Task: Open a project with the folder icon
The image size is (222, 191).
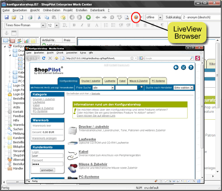Action: pyautogui.click(x=14, y=17)
